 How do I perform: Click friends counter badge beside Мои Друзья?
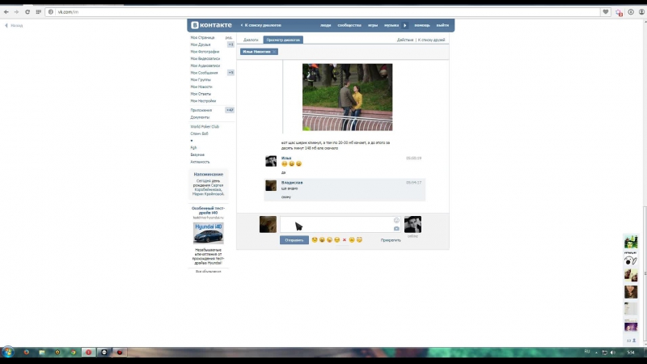[x=230, y=44]
